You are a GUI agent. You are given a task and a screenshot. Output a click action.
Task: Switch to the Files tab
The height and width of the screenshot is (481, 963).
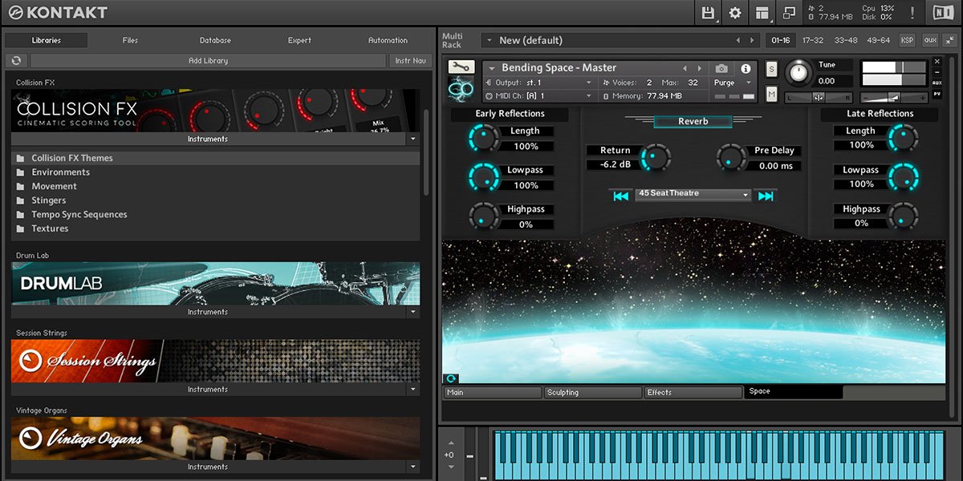[130, 40]
